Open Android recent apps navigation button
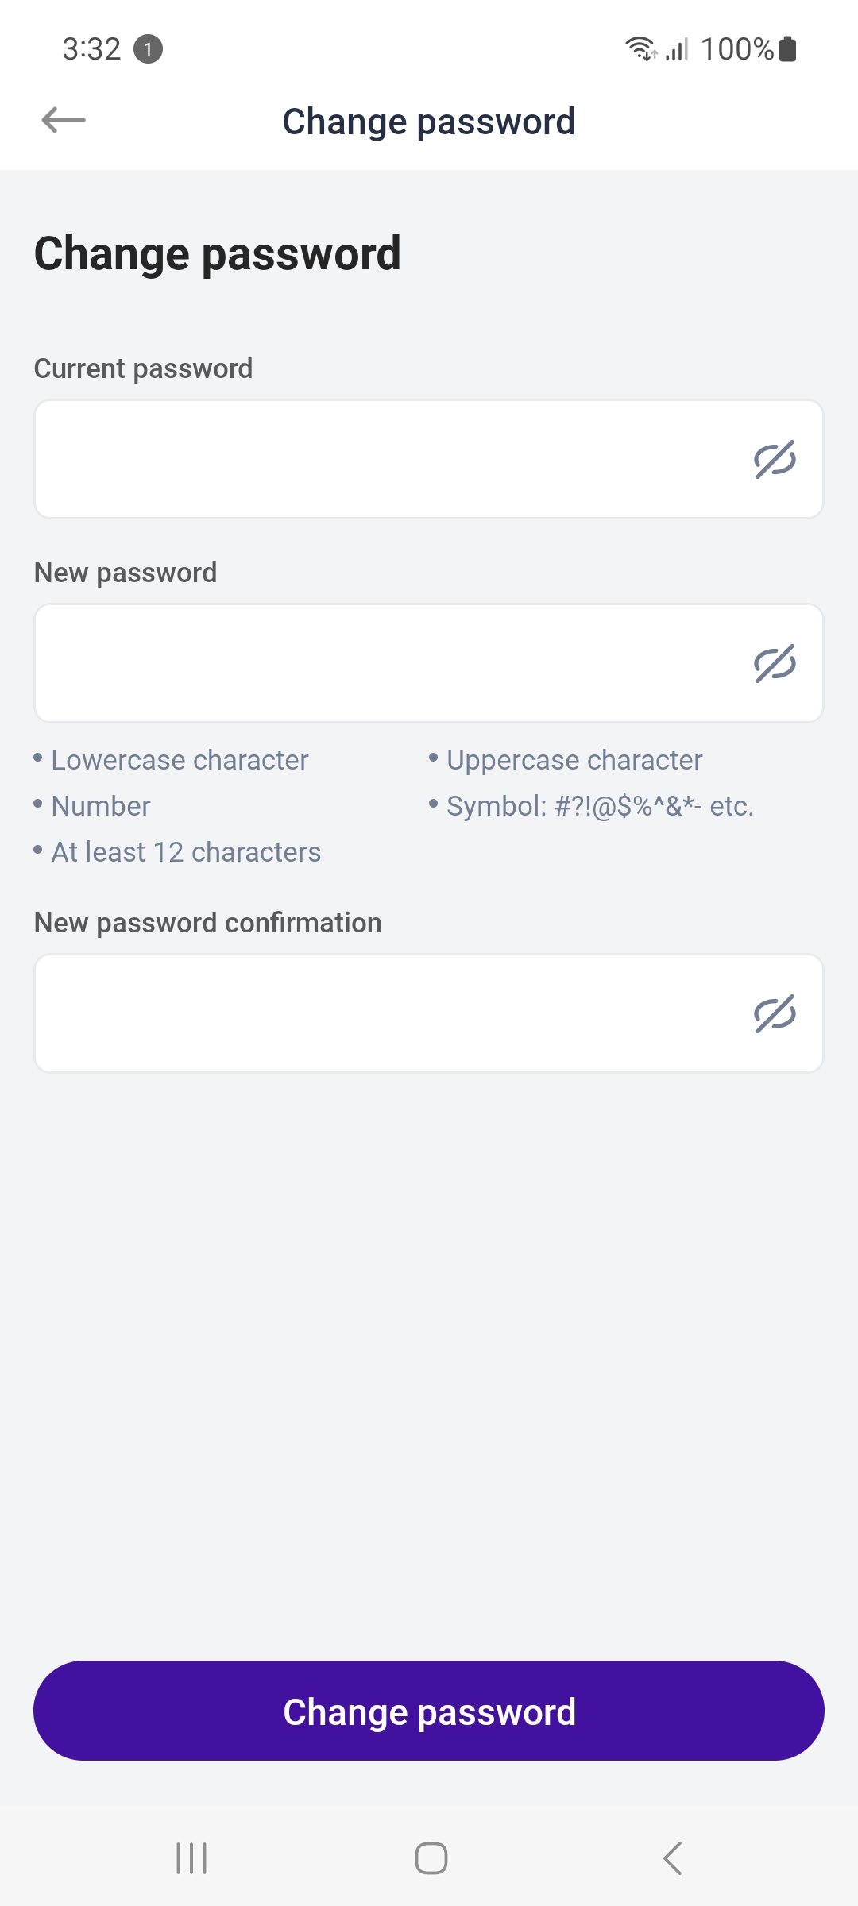 191,1858
